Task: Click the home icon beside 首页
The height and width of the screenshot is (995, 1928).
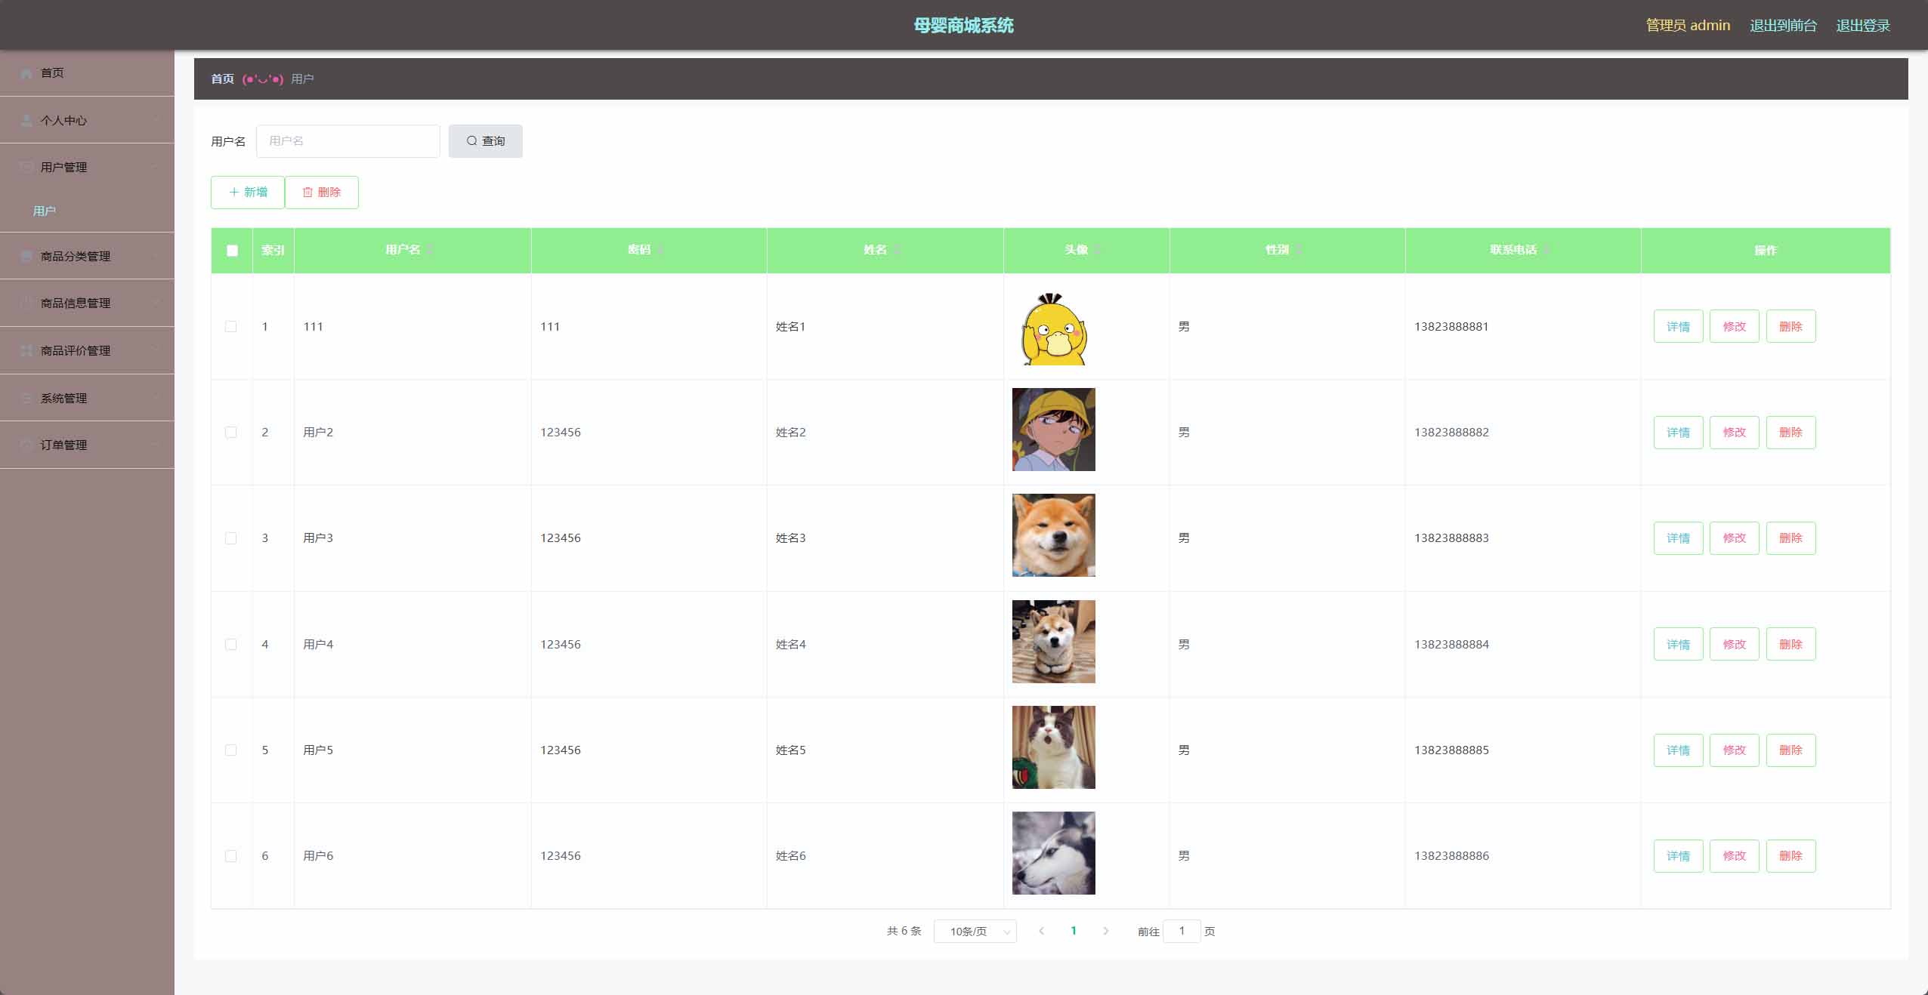Action: click(26, 73)
